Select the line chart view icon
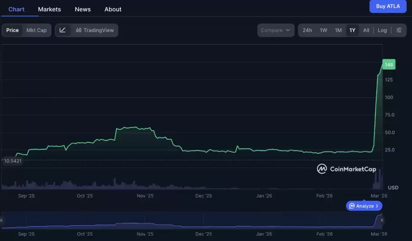The height and width of the screenshot is (241, 412). click(63, 30)
